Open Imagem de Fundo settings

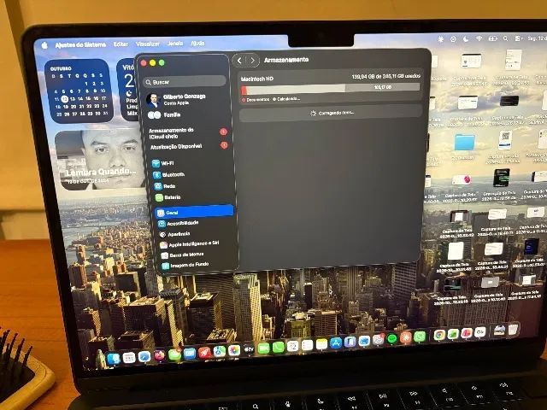185,266
